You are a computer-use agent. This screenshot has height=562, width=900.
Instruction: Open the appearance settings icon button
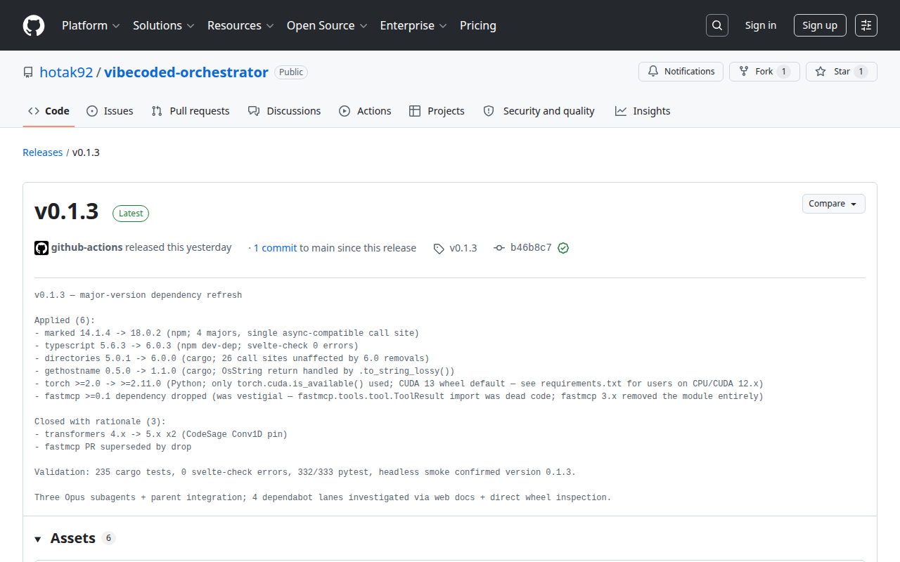click(x=866, y=25)
